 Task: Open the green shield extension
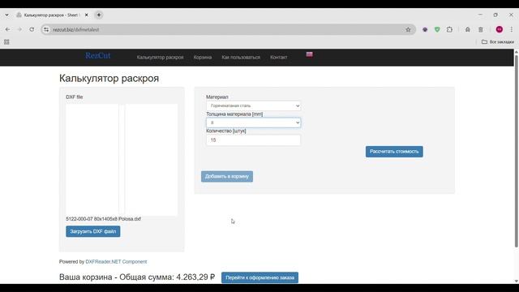[x=437, y=29]
